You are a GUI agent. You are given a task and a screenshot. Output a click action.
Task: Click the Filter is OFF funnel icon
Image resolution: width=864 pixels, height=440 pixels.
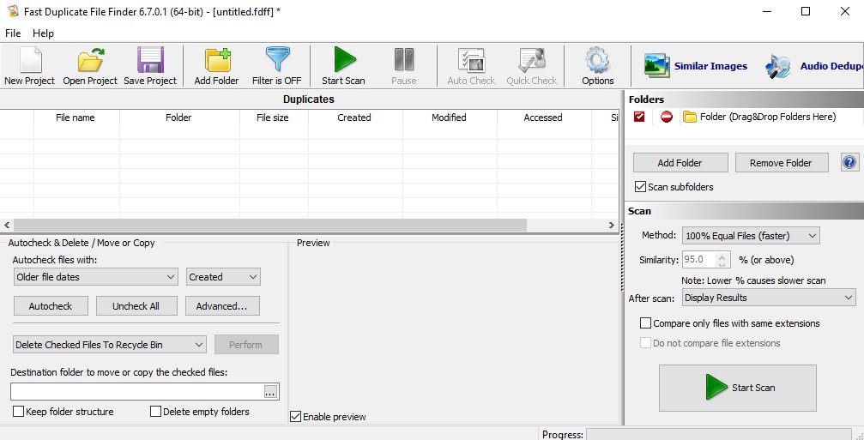277,59
